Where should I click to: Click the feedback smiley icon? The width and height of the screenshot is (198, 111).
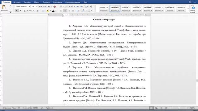tap(190, 2)
